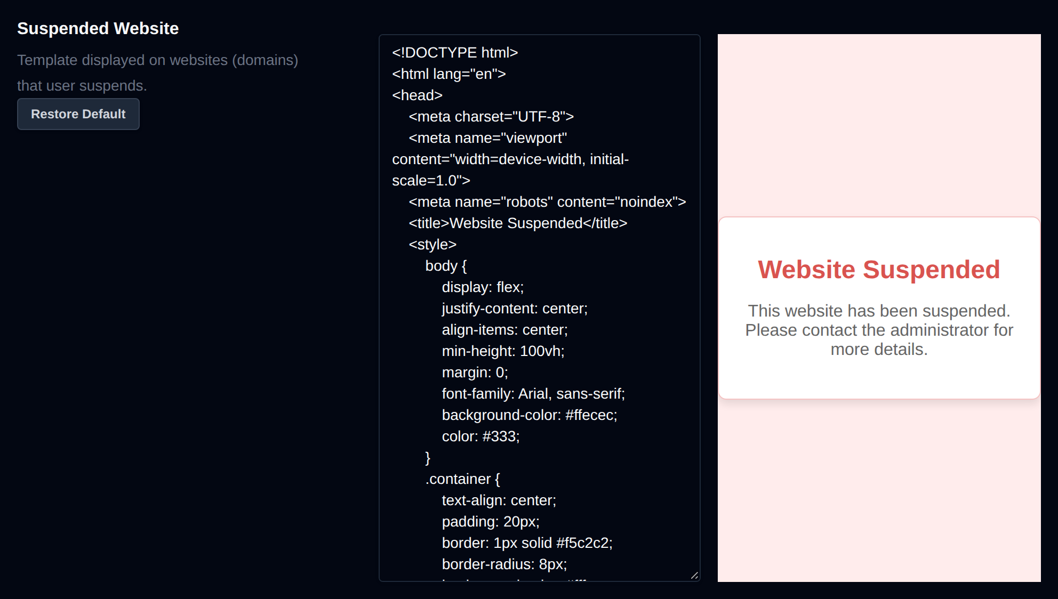Click the 'text-align: center;' code line

(x=499, y=500)
